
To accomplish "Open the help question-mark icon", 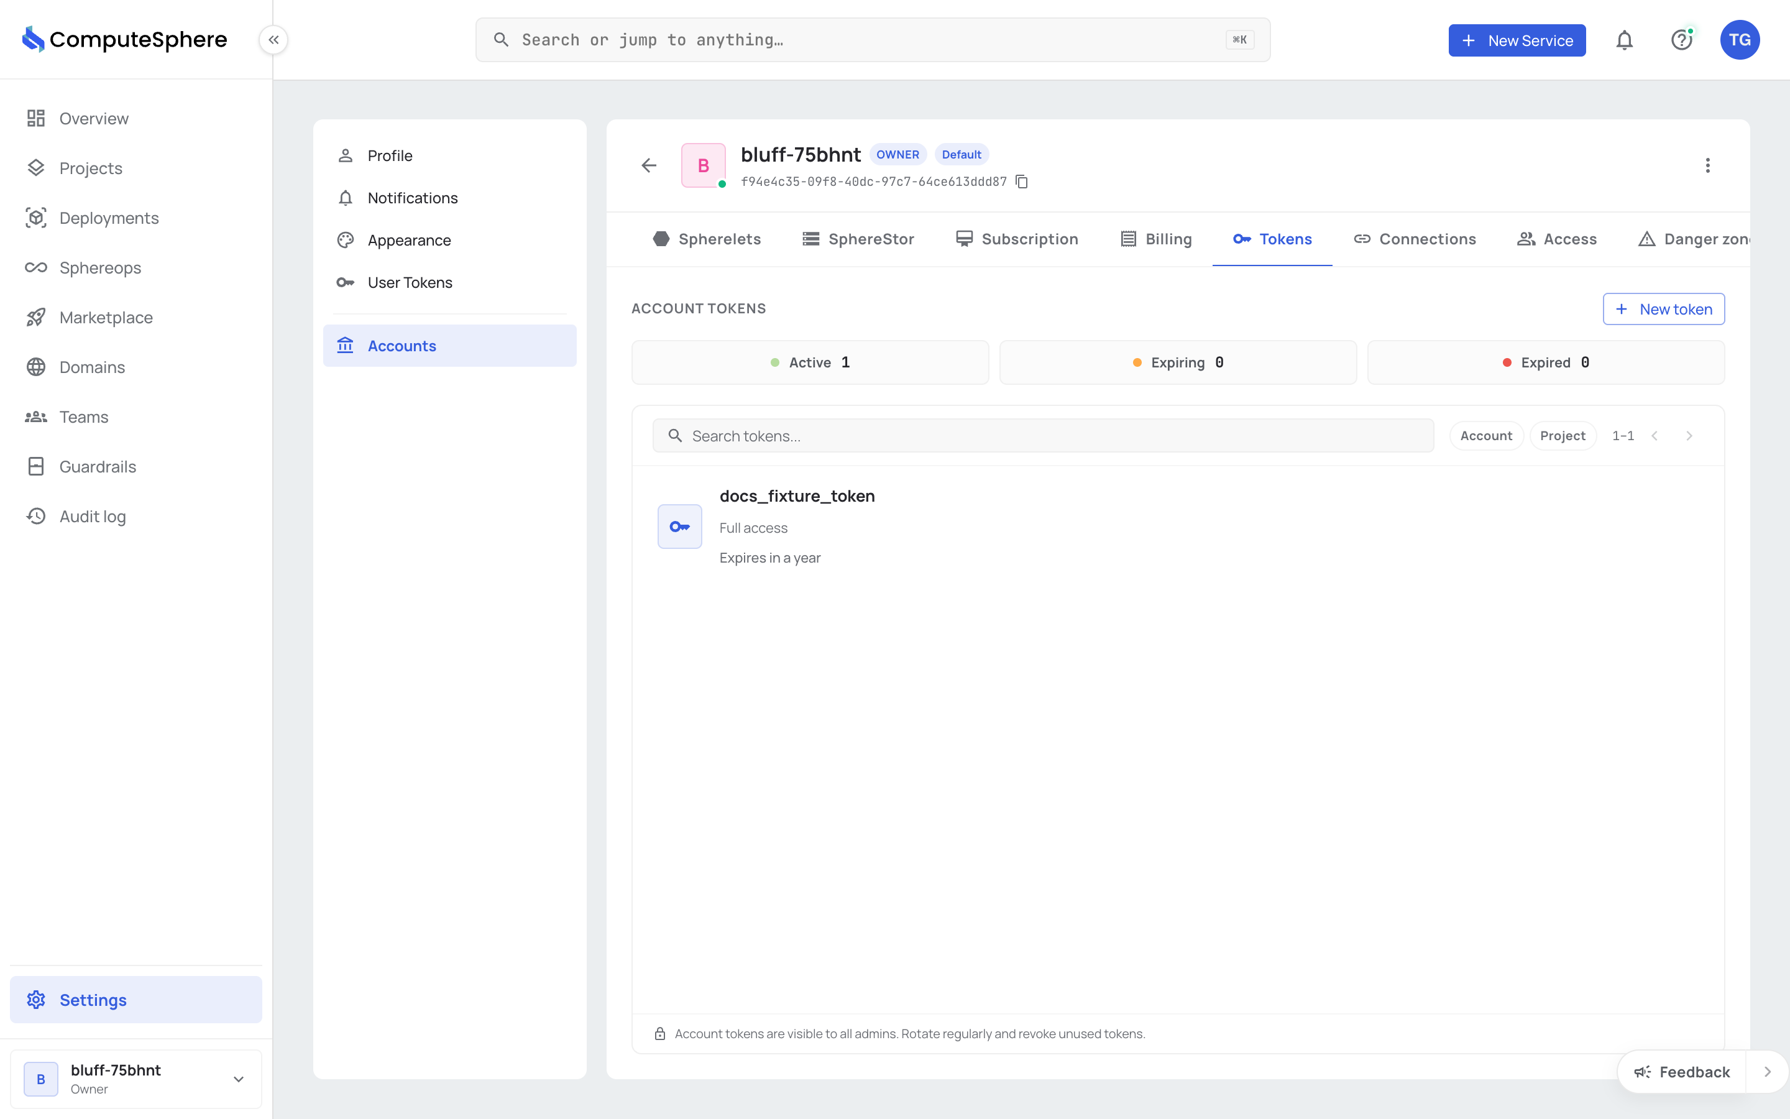I will [x=1681, y=40].
